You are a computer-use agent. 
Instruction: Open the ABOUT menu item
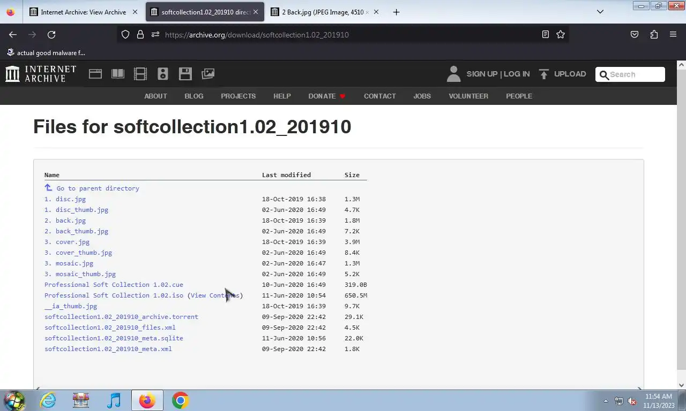click(155, 96)
